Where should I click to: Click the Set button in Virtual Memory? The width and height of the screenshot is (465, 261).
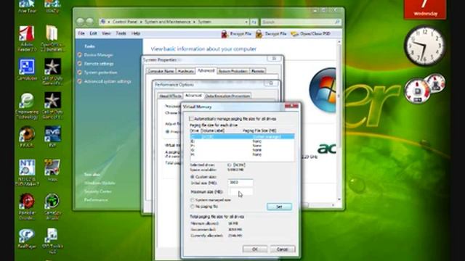[279, 207]
